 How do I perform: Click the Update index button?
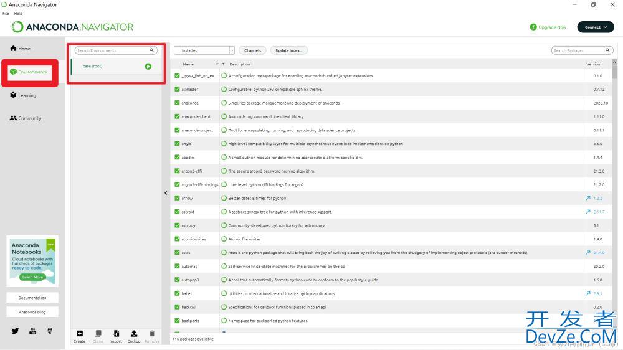[289, 50]
